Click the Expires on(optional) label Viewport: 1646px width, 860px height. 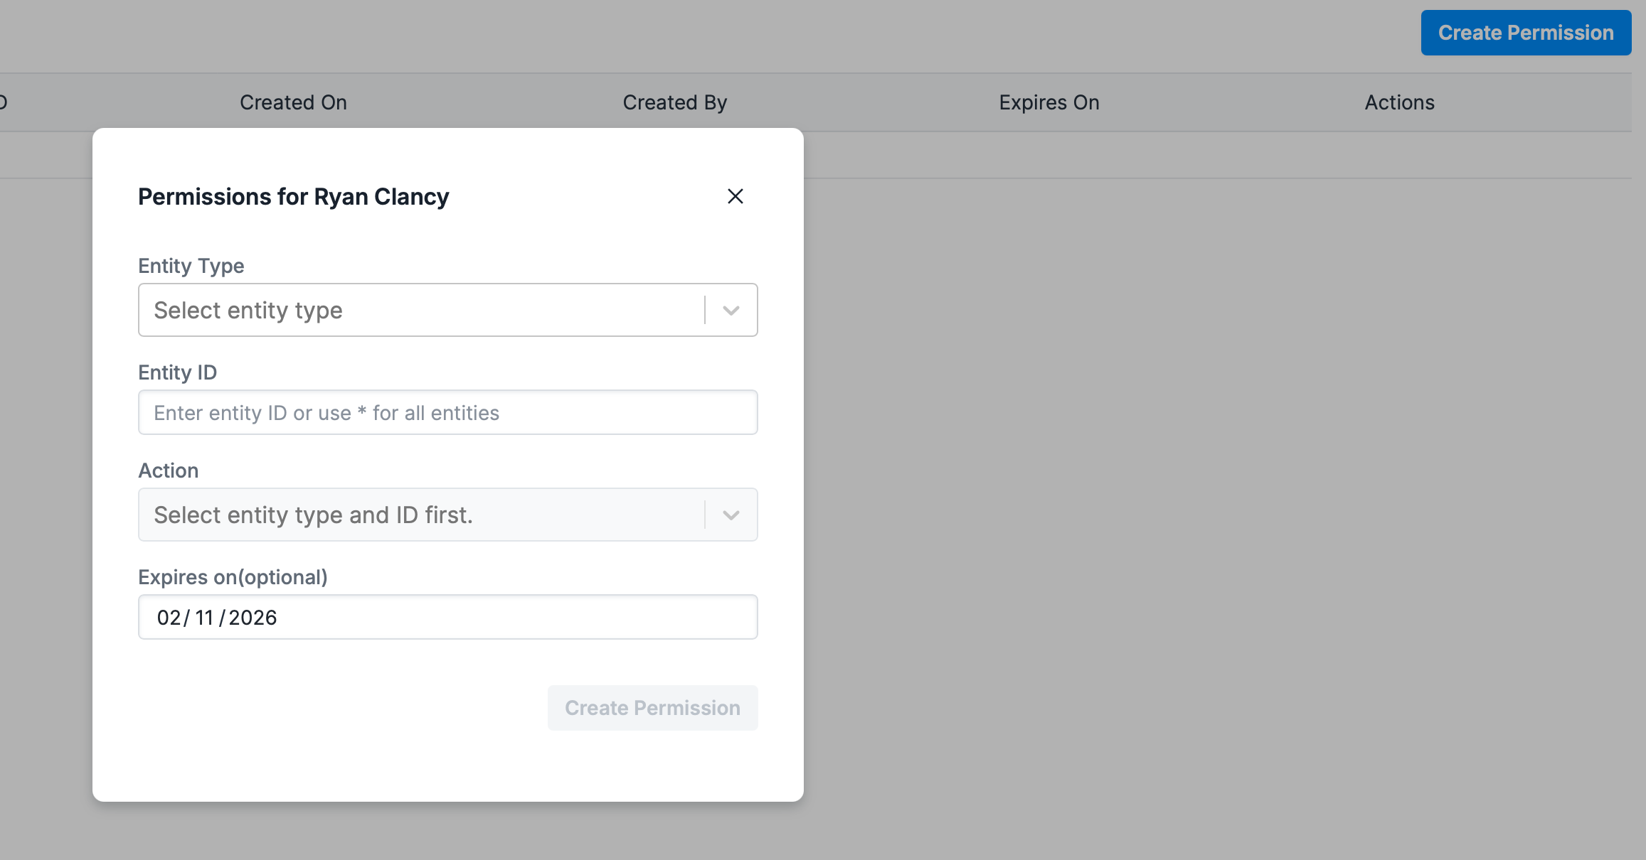233,577
